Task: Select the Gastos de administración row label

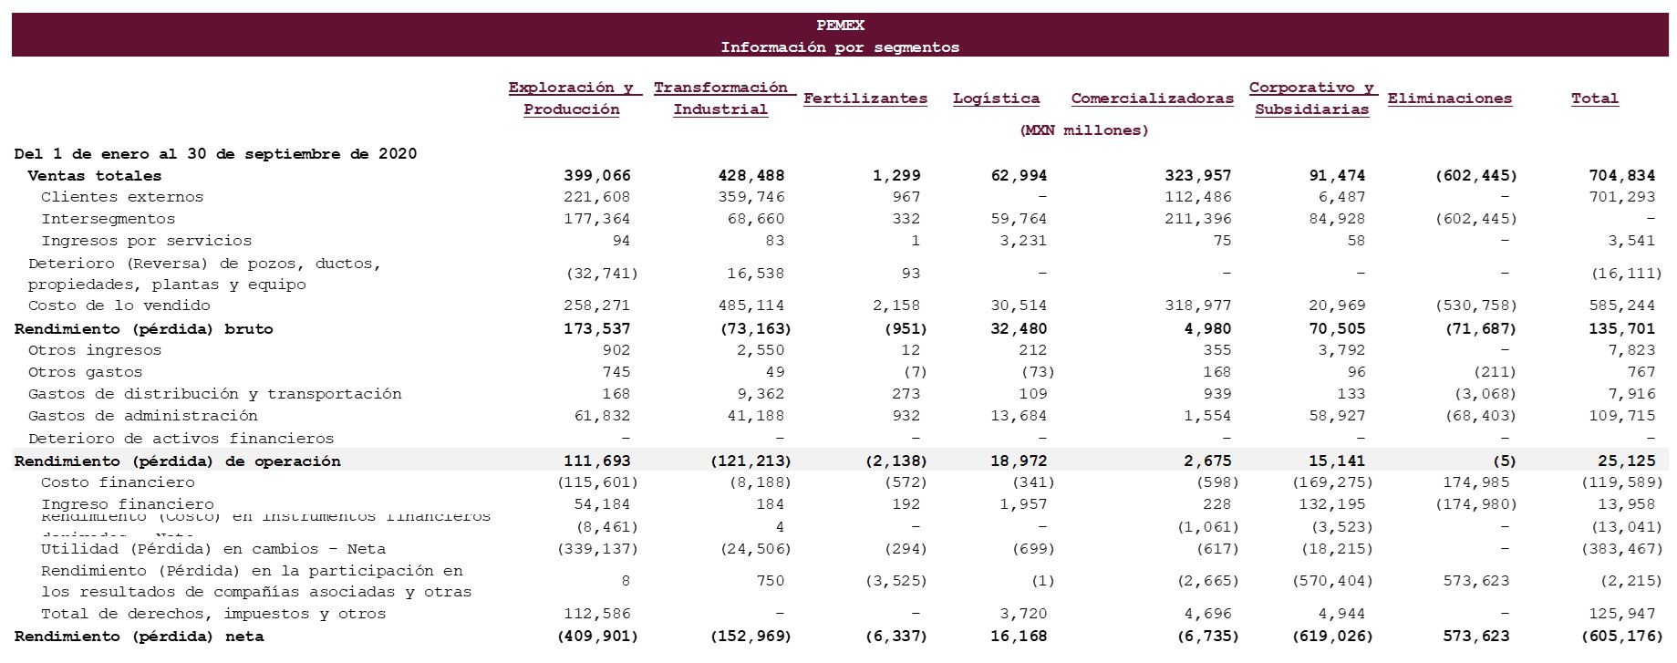Action: coord(142,416)
